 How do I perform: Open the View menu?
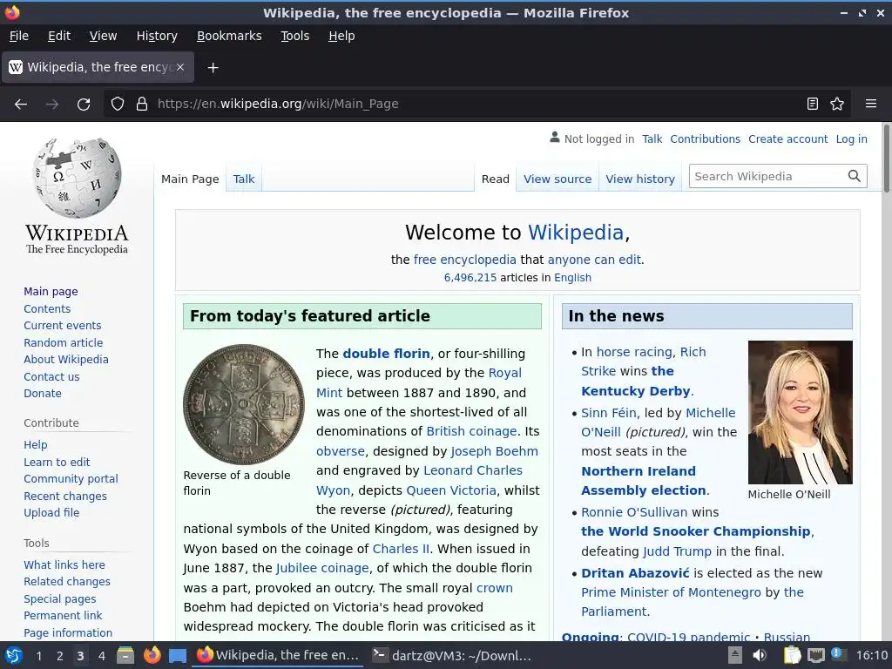tap(103, 36)
